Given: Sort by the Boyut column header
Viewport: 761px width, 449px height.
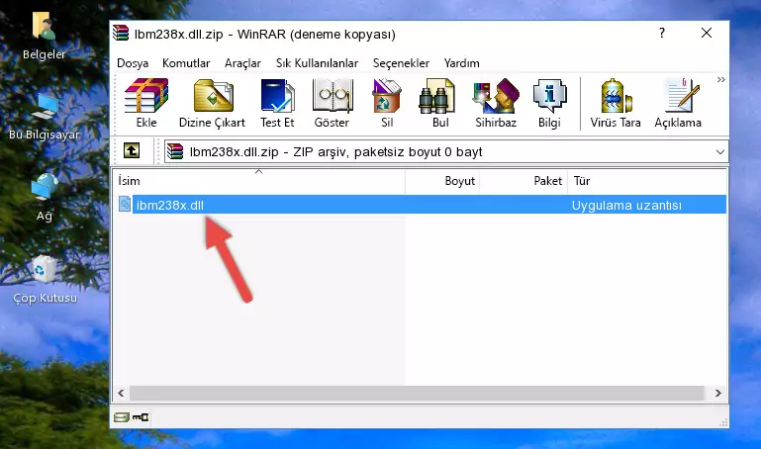Looking at the screenshot, I should tap(442, 181).
